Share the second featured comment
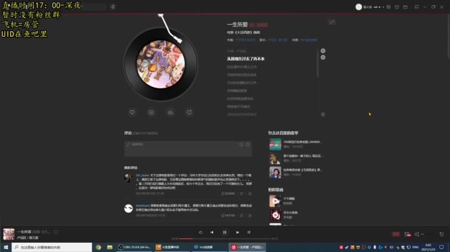This screenshot has width=450, height=252. point(241,215)
